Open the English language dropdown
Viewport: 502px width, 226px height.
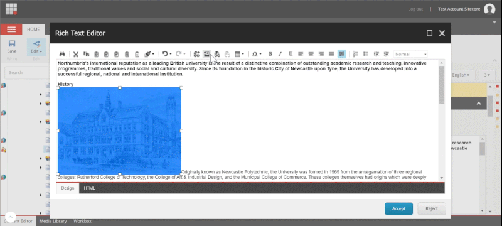tap(461, 75)
